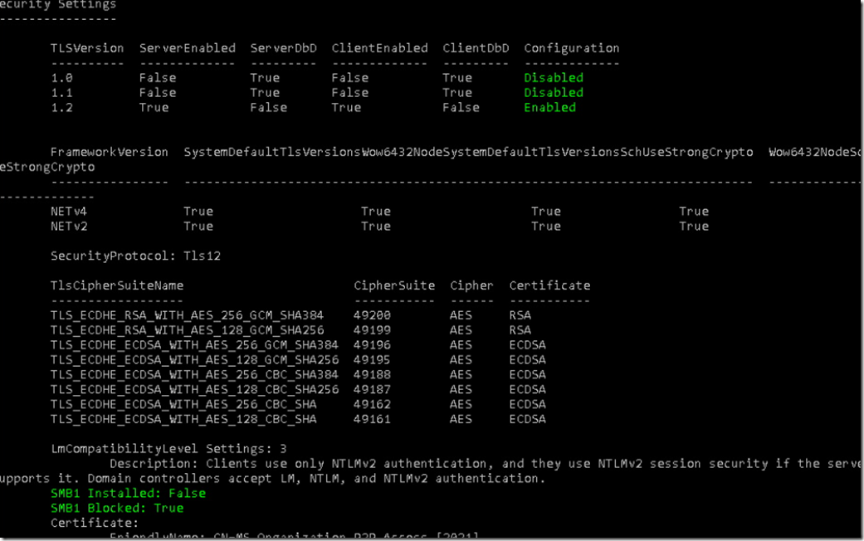The width and height of the screenshot is (864, 541).
Task: Click the ServerEnabled column header
Action: pos(187,48)
